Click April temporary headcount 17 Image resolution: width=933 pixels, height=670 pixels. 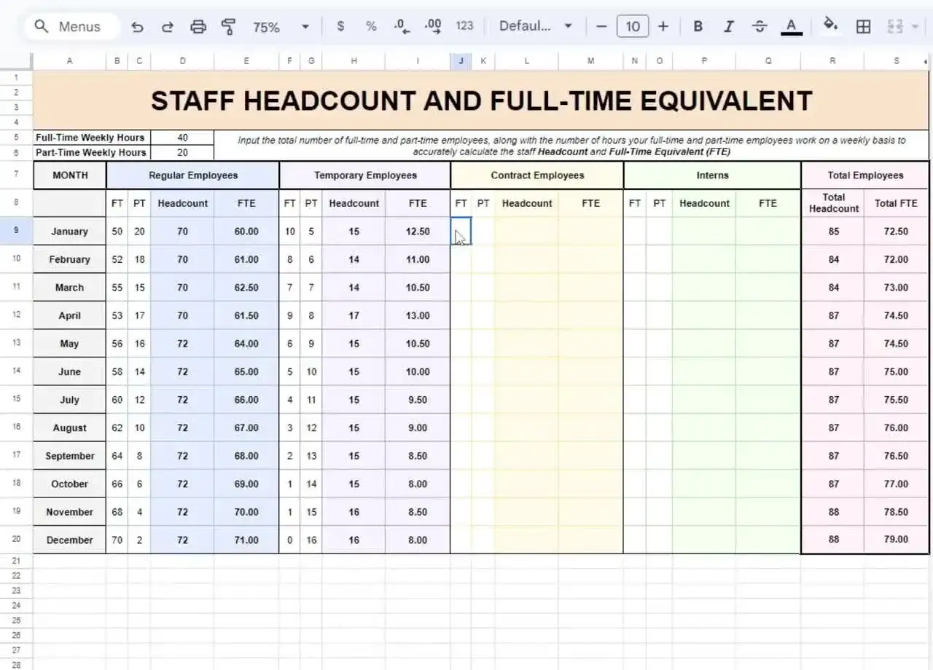pyautogui.click(x=354, y=316)
